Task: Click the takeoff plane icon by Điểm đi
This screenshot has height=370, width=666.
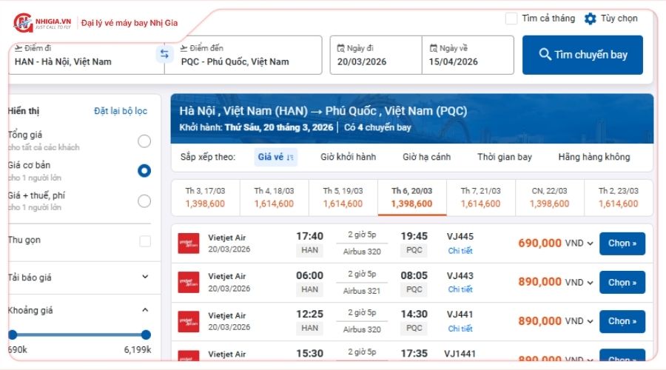Action: (18, 47)
